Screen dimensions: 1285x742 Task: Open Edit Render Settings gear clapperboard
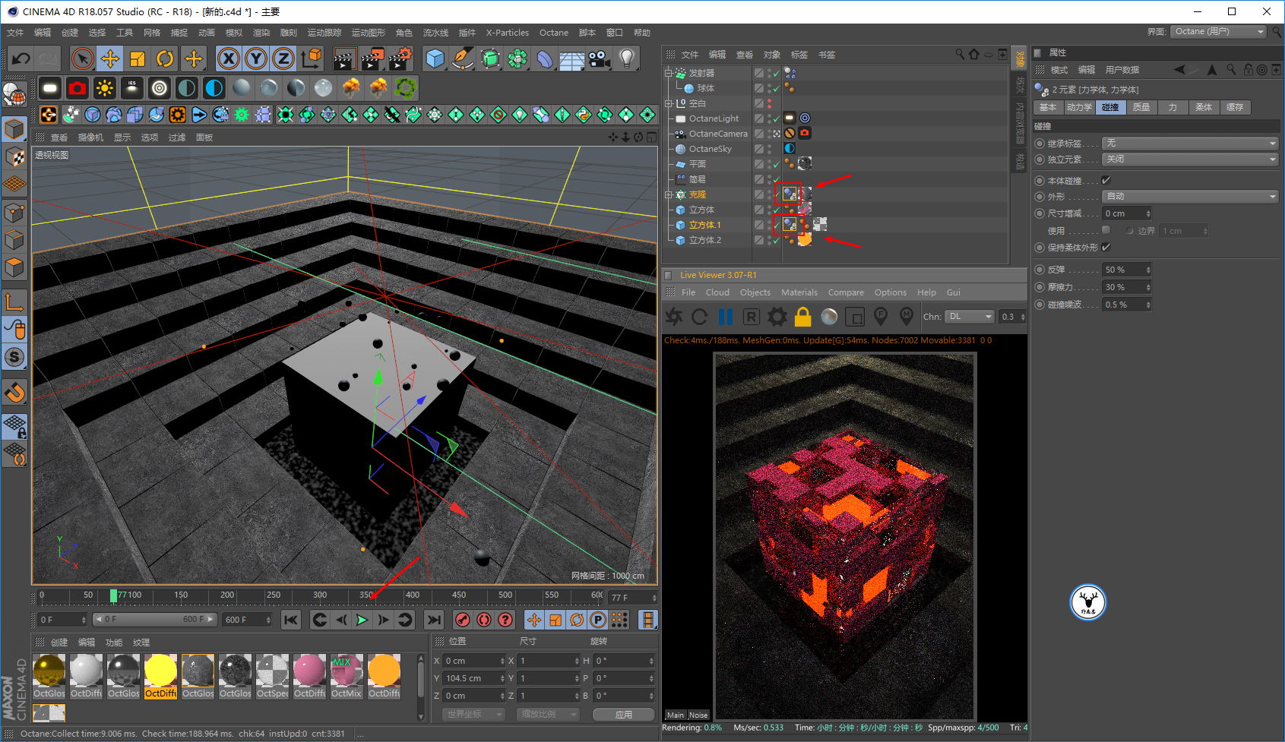(400, 58)
